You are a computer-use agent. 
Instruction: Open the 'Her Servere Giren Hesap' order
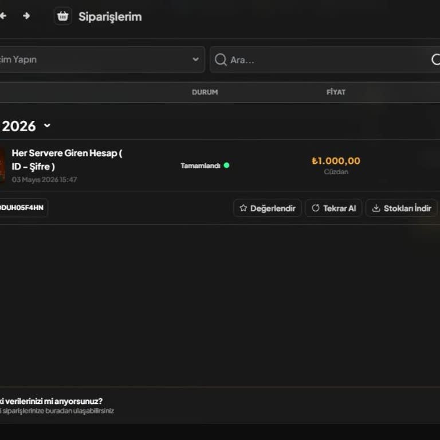coord(67,160)
